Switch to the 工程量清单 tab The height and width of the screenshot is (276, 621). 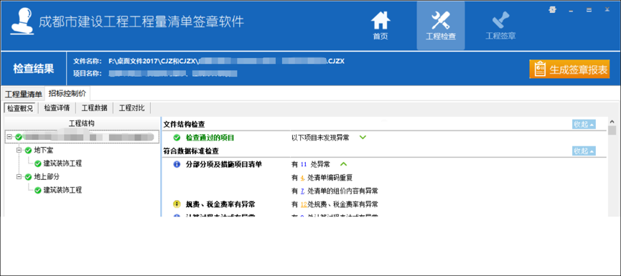point(24,94)
